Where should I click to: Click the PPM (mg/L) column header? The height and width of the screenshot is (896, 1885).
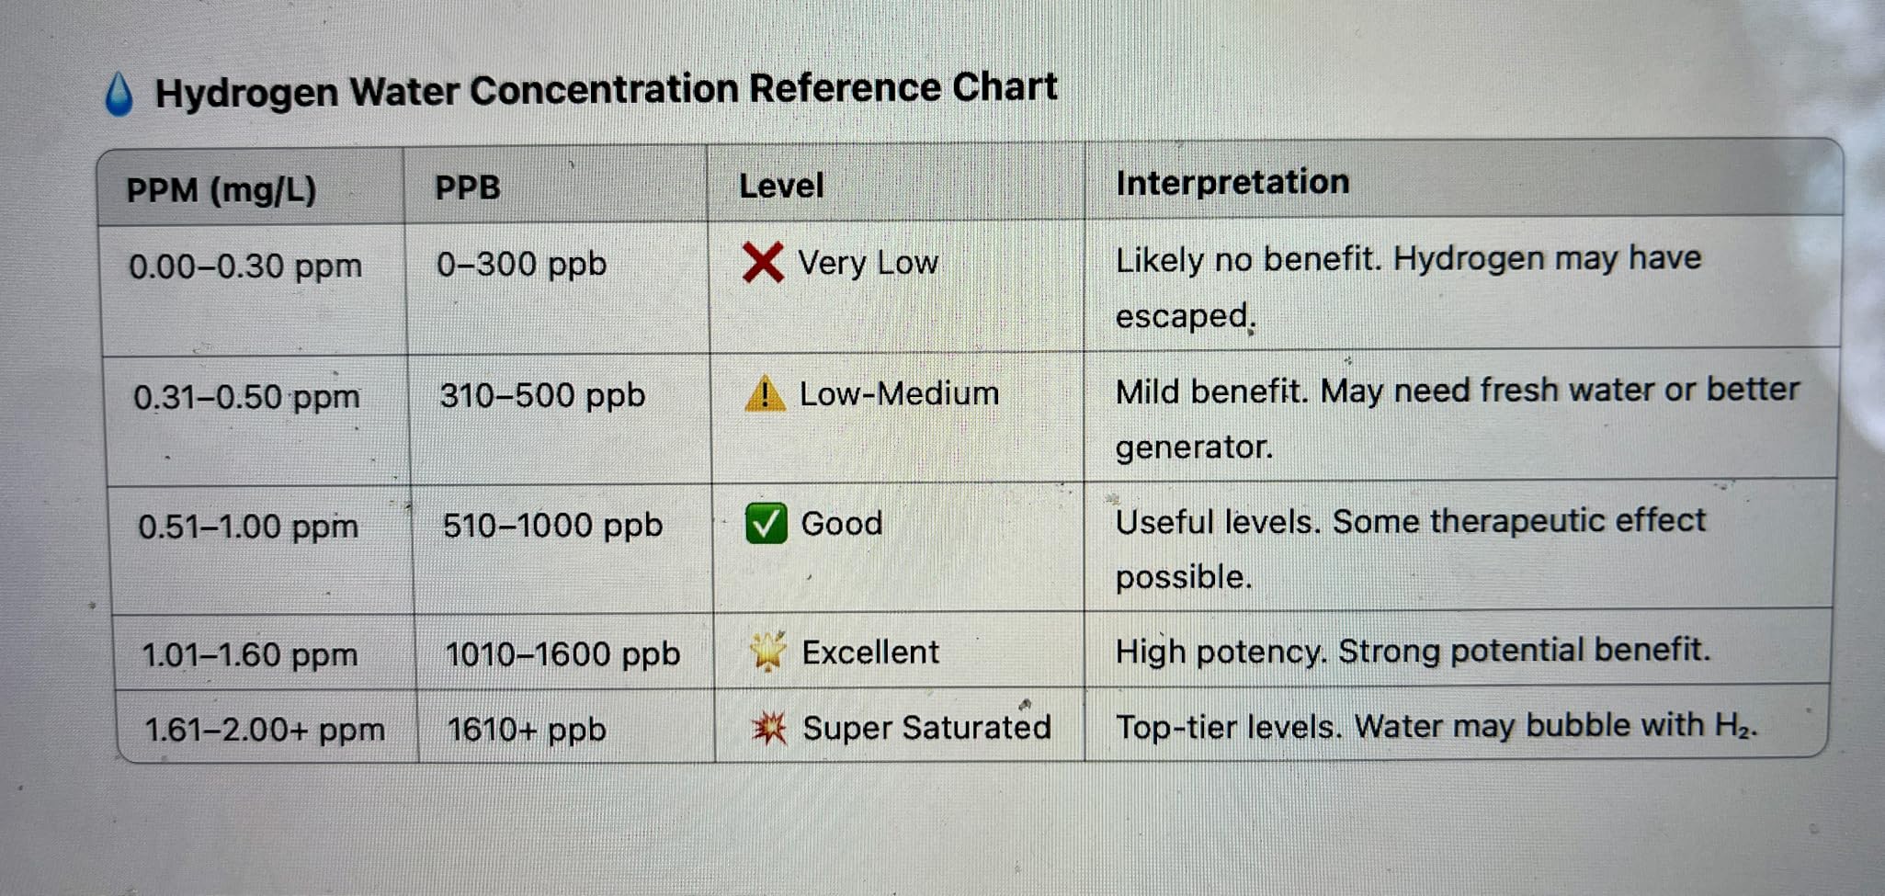click(221, 190)
